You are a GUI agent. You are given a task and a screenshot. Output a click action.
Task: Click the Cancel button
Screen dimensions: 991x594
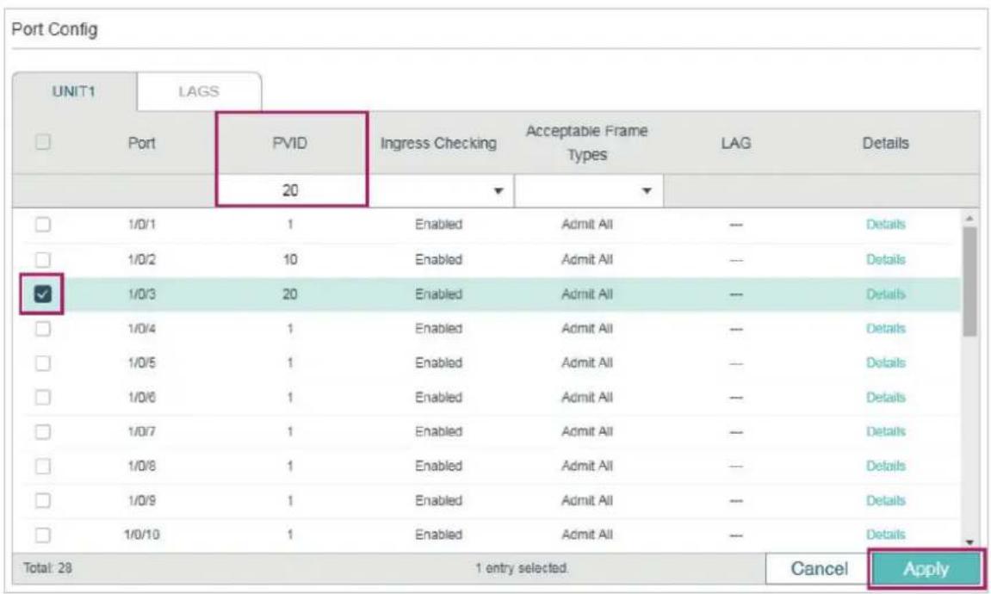pyautogui.click(x=819, y=569)
